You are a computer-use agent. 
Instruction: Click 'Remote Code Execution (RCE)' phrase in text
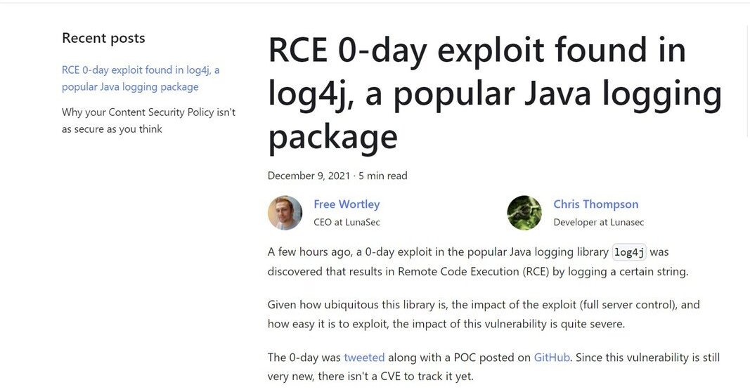tap(474, 272)
